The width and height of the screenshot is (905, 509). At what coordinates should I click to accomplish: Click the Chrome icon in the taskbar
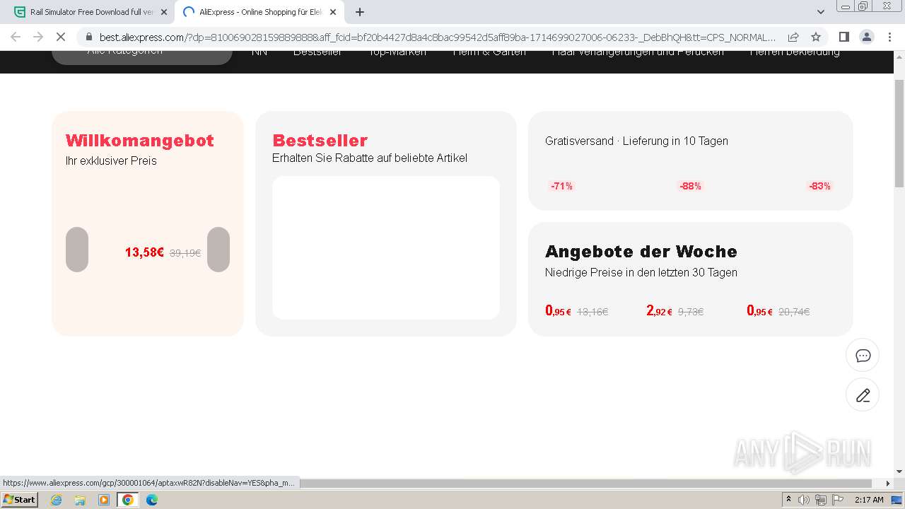point(127,500)
